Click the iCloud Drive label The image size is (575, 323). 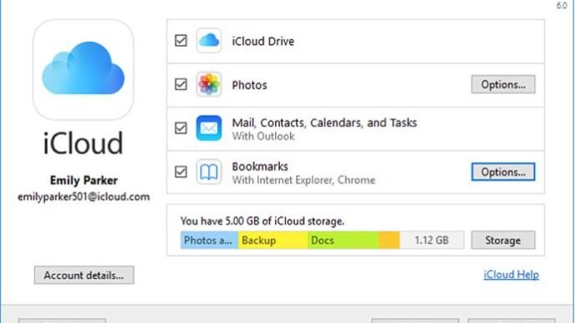point(263,42)
